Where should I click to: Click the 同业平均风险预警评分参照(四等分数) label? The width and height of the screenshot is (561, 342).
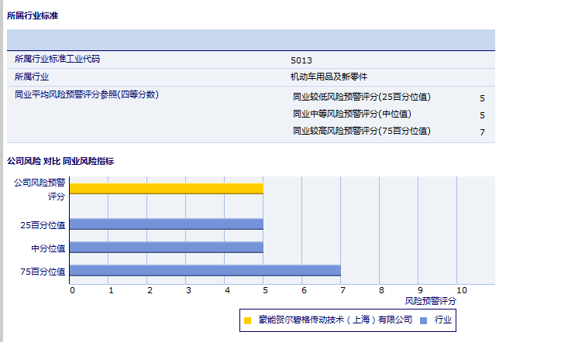[87, 94]
